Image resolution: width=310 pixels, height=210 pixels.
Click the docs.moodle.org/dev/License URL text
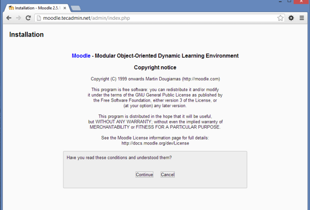coord(155,143)
